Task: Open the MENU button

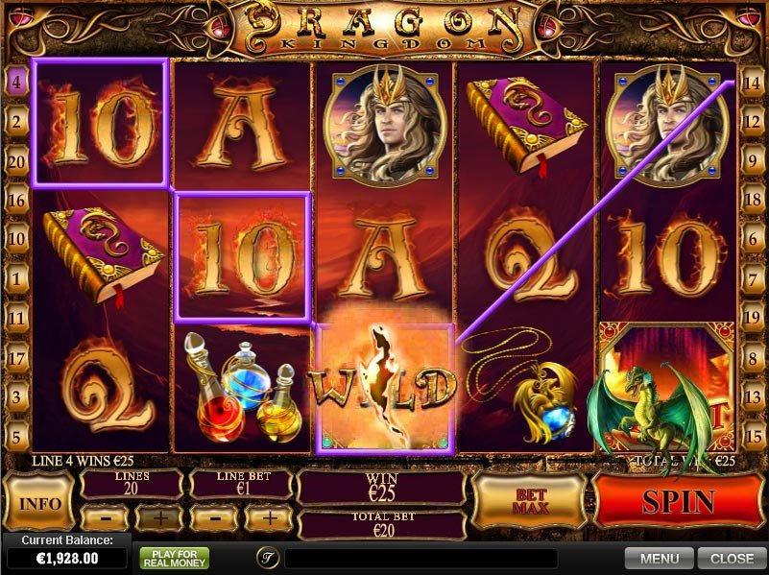Action: (x=660, y=559)
